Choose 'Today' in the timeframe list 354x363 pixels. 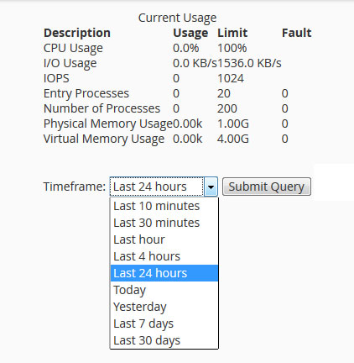pos(164,290)
